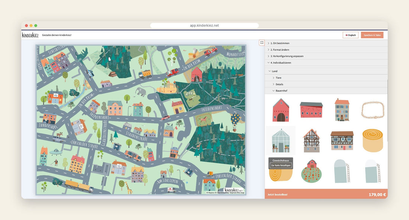
Task: Choose the wide half-timbered house with brown roof
Action: click(342, 141)
